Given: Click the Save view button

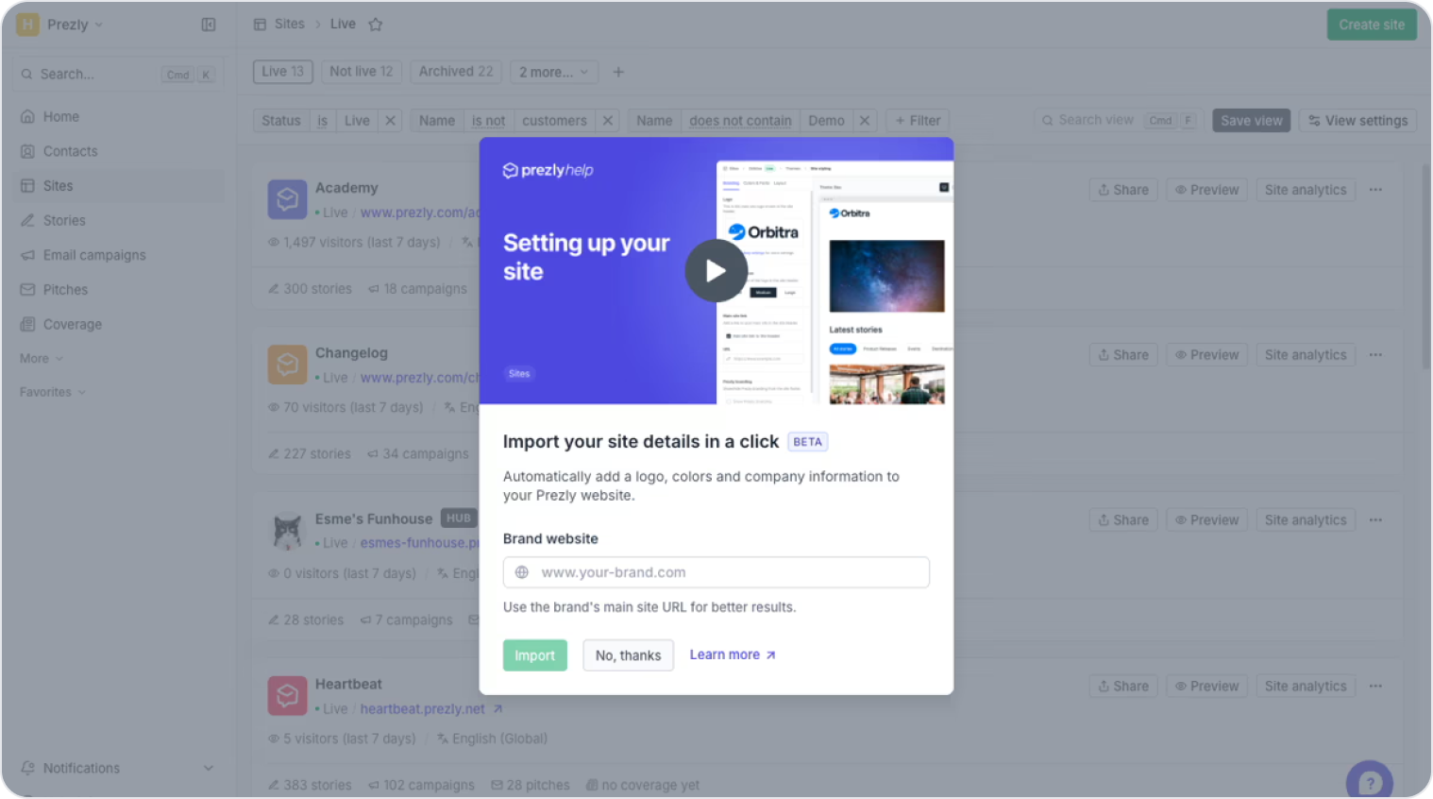Looking at the screenshot, I should (1251, 121).
